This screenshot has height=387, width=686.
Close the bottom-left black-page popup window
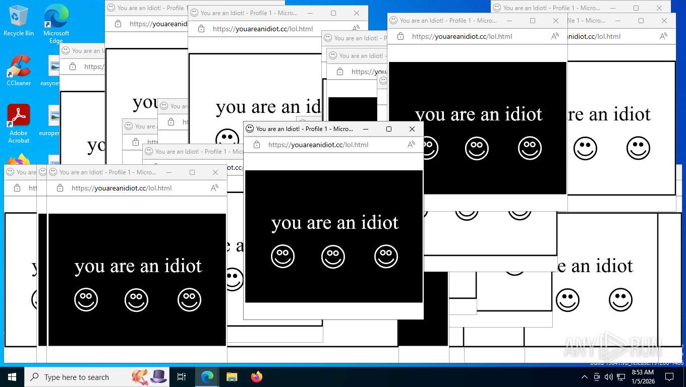point(215,172)
